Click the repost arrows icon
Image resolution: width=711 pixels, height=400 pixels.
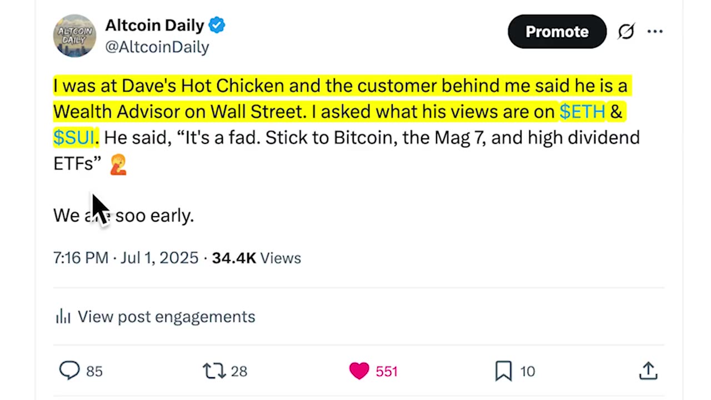(x=213, y=371)
